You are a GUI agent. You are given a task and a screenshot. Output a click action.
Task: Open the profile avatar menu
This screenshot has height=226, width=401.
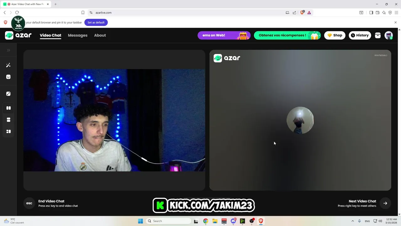tap(389, 35)
